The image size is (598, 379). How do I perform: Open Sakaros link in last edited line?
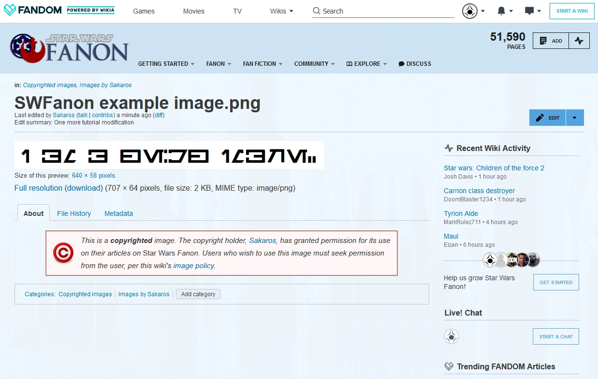[64, 115]
